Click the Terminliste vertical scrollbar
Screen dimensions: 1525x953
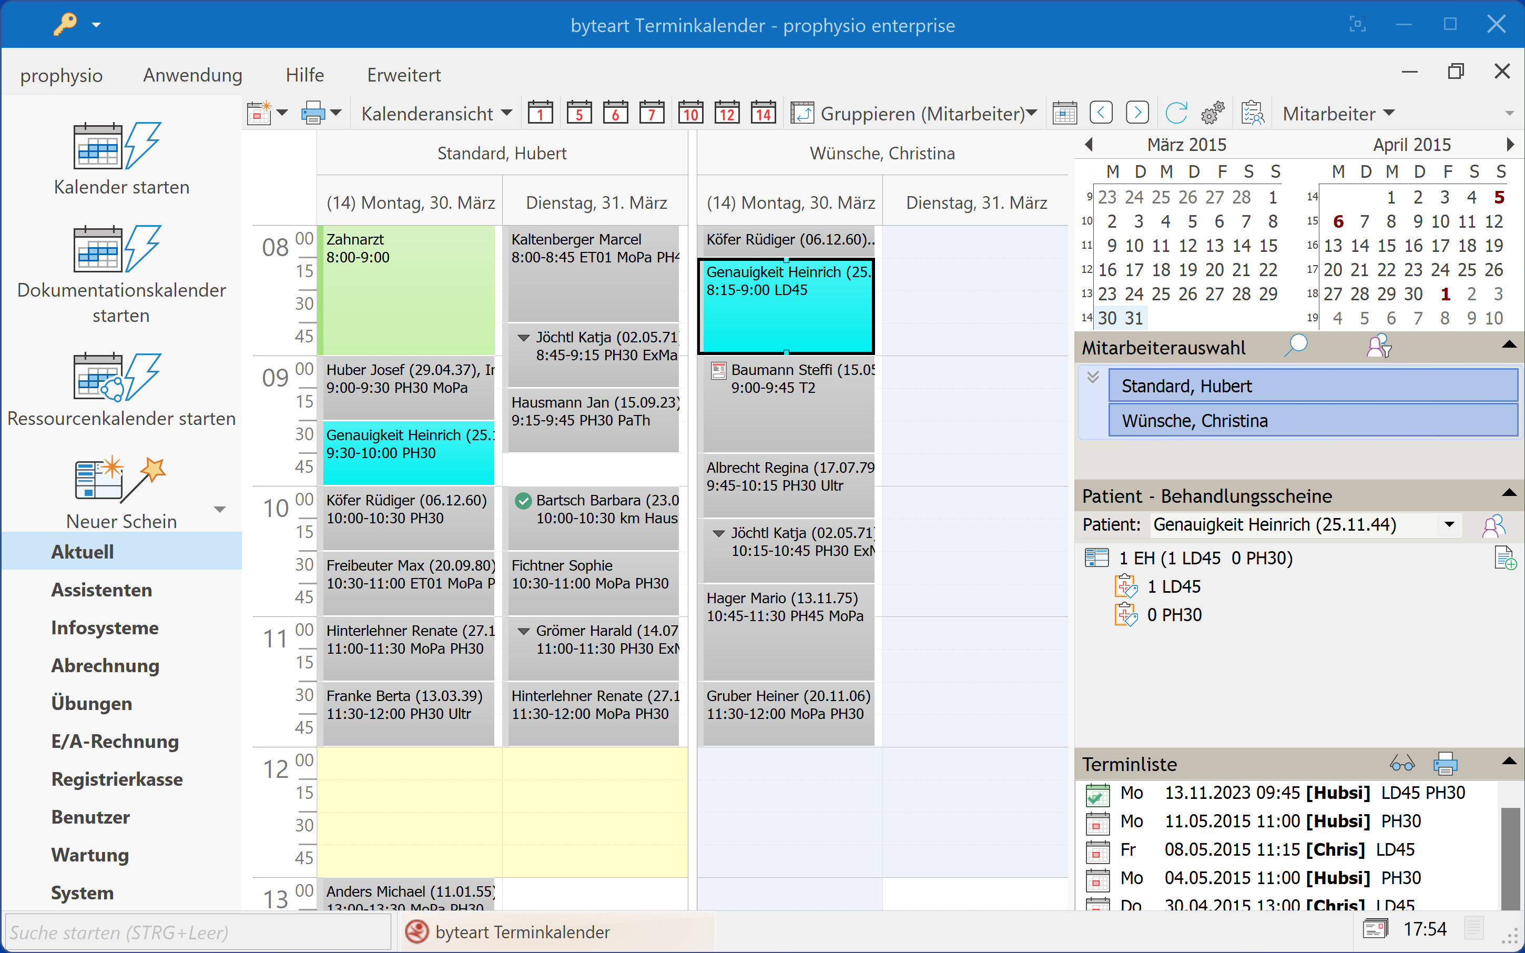click(x=1510, y=857)
